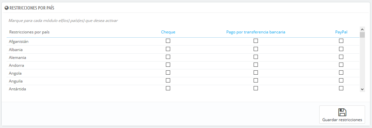Viewport: 372px width, 128px height.
Task: Enable PayPal for Anguila
Action: click(341, 80)
